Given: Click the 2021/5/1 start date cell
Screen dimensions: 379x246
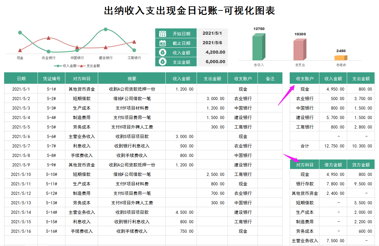Looking at the screenshot, I should [212, 33].
